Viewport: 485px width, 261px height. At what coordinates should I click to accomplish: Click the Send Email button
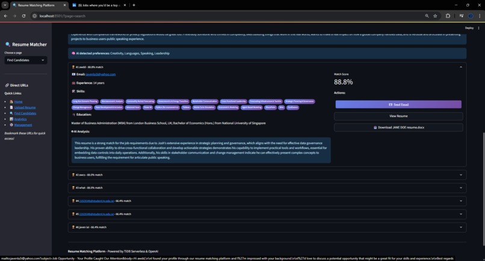(x=398, y=104)
